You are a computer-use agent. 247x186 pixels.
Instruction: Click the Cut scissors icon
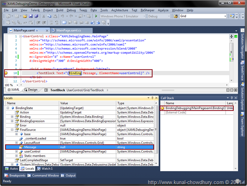43,16
